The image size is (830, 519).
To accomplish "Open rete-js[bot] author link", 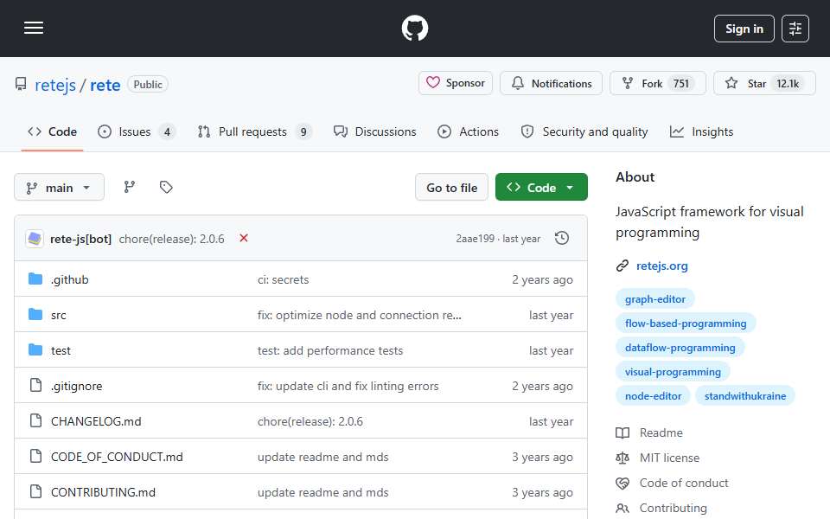I will point(80,239).
